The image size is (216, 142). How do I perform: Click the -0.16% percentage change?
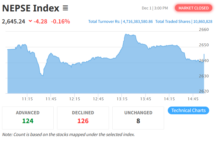[x=60, y=21]
